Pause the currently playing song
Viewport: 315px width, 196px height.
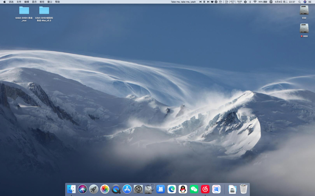tap(204, 2)
